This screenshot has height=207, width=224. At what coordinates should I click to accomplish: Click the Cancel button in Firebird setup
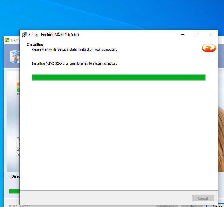click(x=203, y=198)
